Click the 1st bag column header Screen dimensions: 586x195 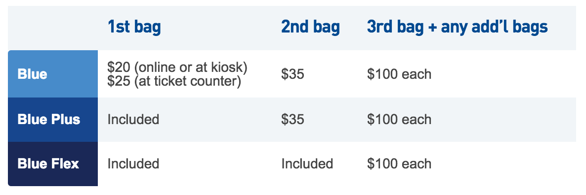(x=134, y=27)
